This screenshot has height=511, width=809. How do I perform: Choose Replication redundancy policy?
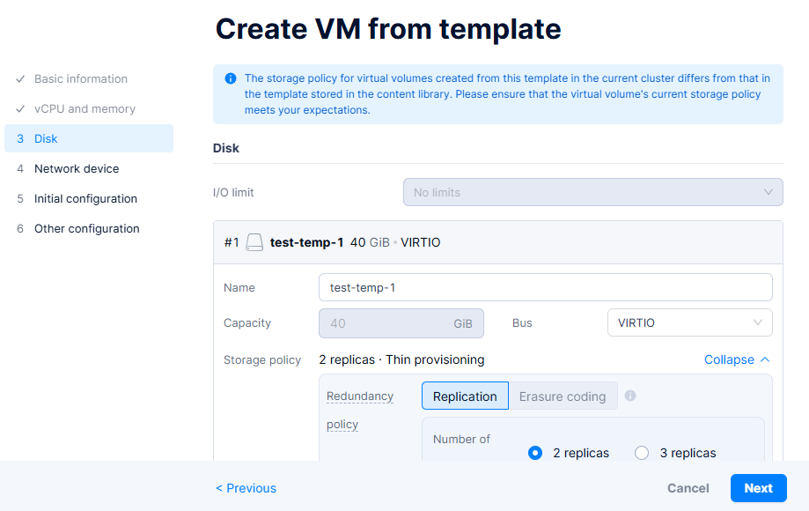click(x=465, y=396)
